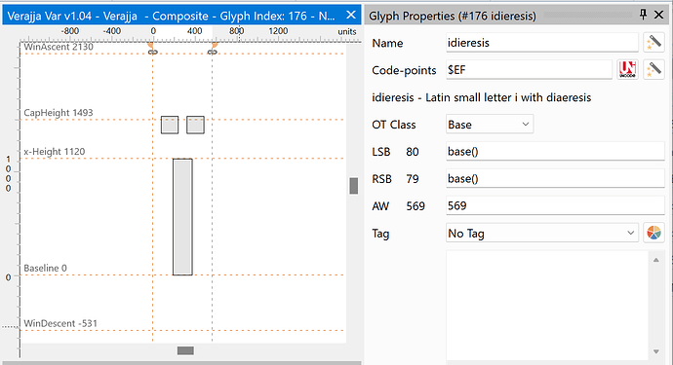Viewport: 673px width, 365px height.
Task: Select the left dieresis dot component
Action: click(170, 125)
